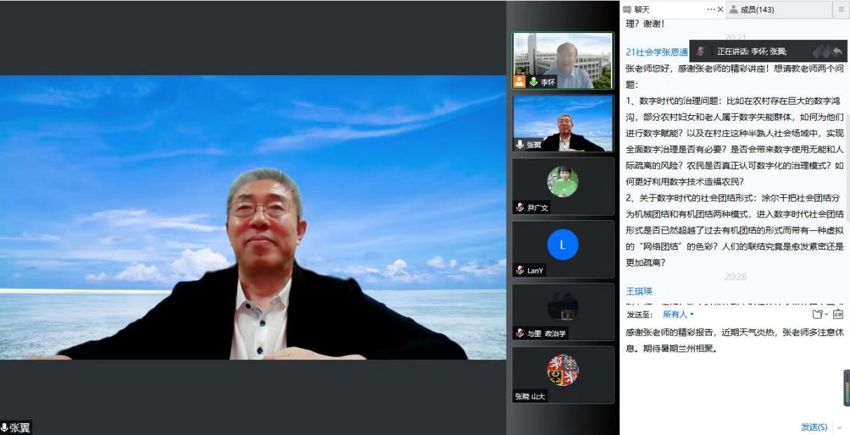Viewport: 850px width, 435px height.
Task: Click the three-dot more options in chat tab
Action: [710, 10]
